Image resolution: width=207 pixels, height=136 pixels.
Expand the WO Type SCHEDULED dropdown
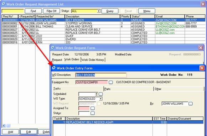[x=100, y=99]
